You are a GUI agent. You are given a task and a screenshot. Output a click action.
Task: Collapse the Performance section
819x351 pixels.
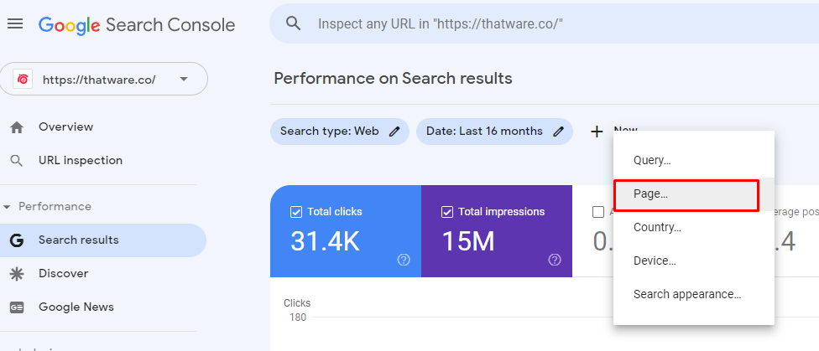(x=8, y=207)
